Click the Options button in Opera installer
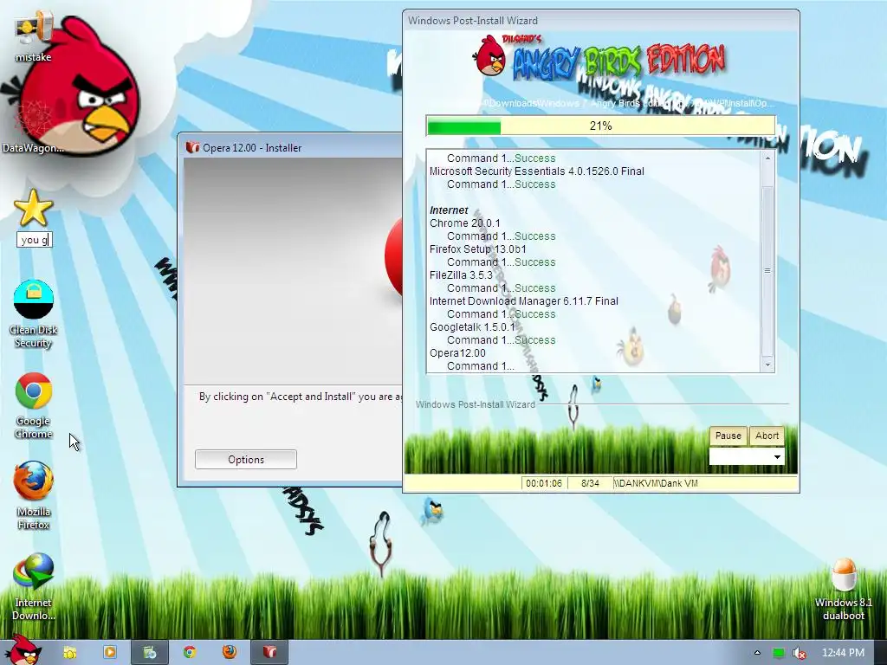The image size is (887, 665). pyautogui.click(x=245, y=459)
